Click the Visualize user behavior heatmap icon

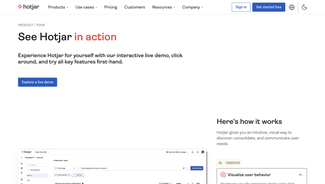[223, 175]
